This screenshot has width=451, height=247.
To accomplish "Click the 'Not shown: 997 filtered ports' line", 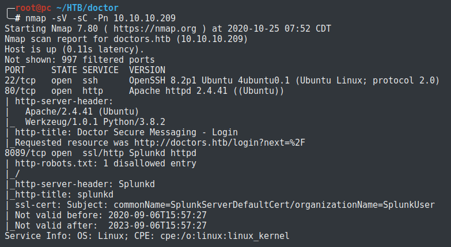I will click(79, 60).
